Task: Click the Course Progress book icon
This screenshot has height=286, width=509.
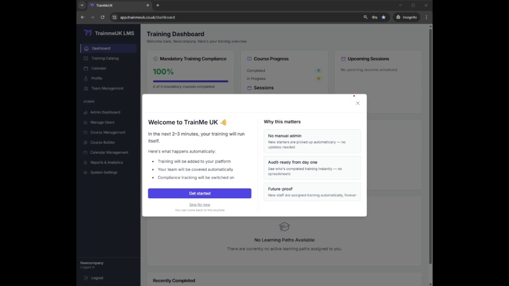Action: pos(249,59)
